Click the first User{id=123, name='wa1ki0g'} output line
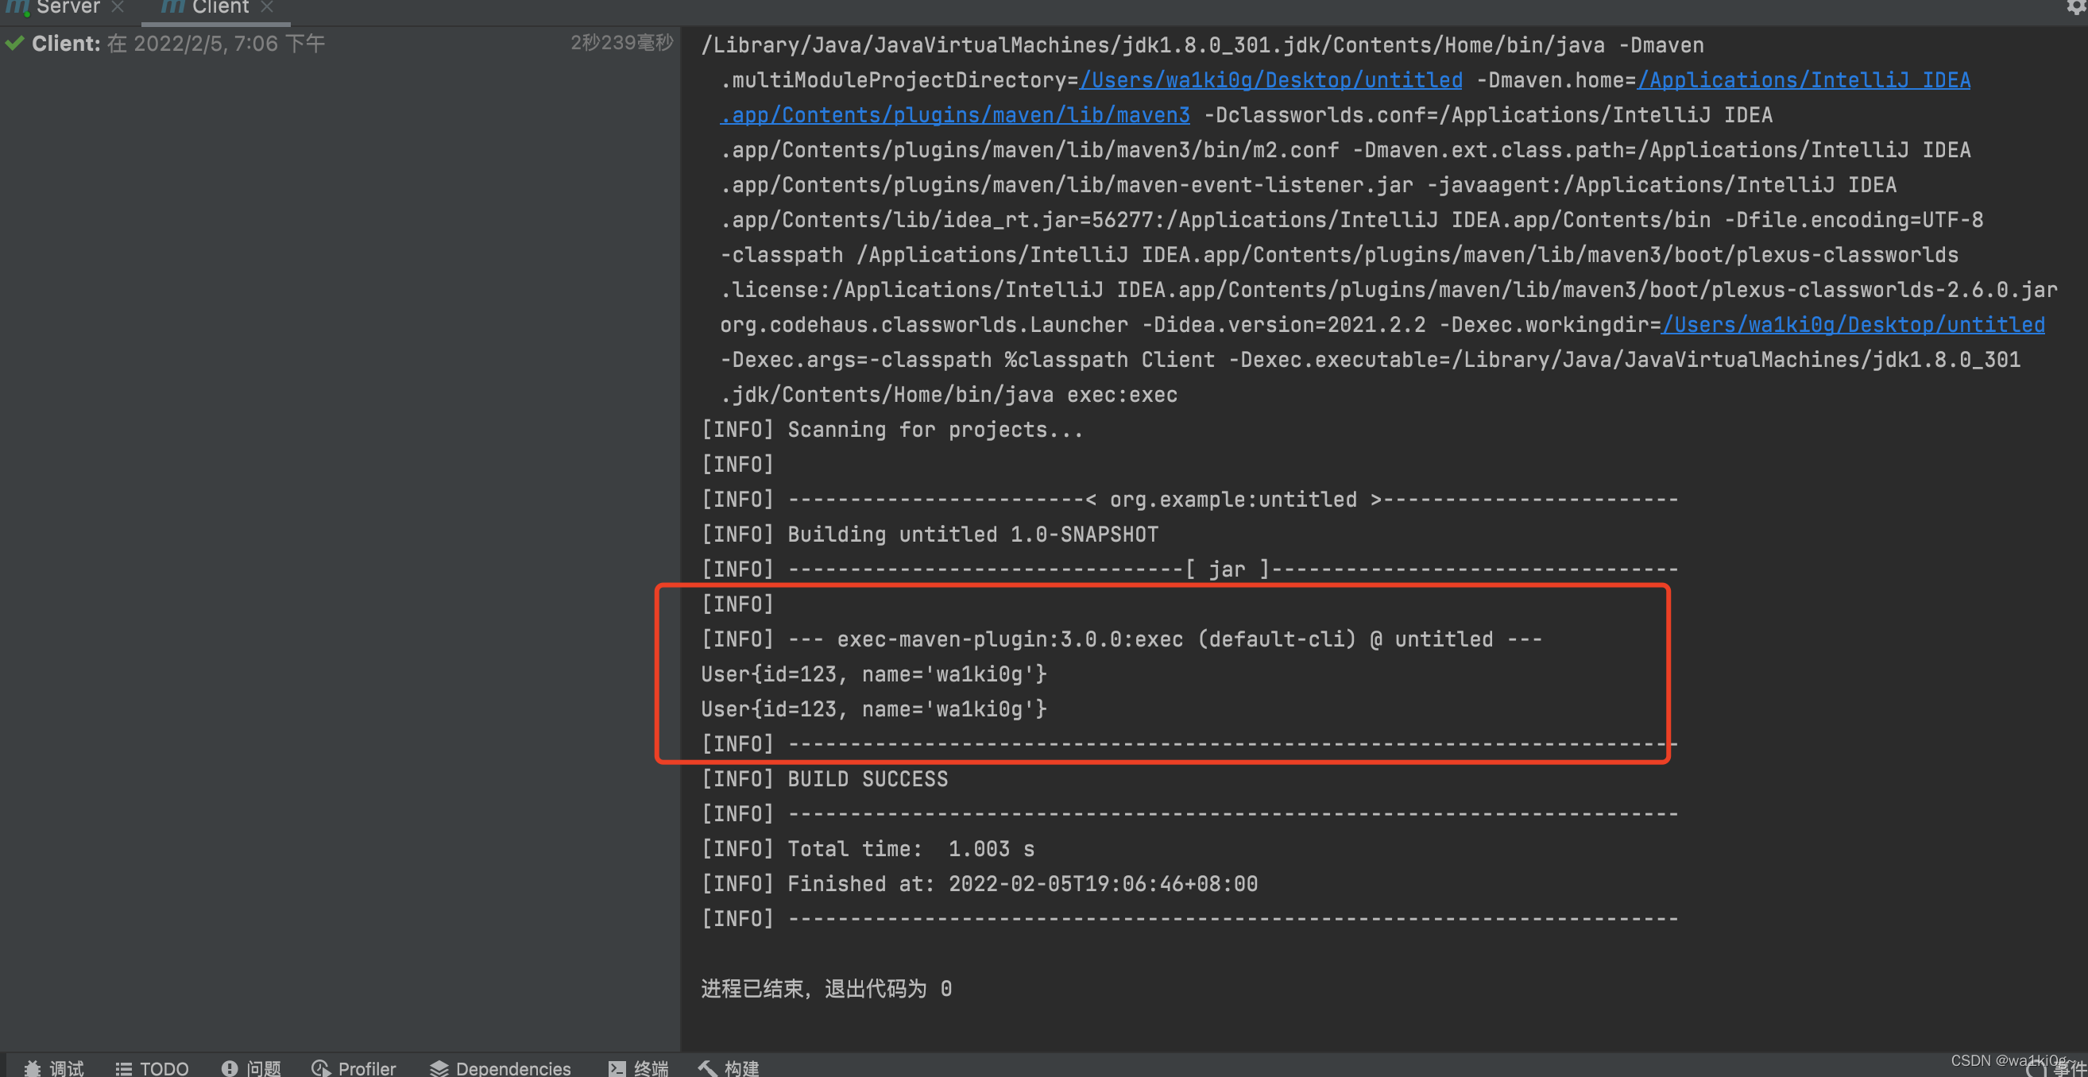This screenshot has width=2088, height=1077. click(874, 674)
